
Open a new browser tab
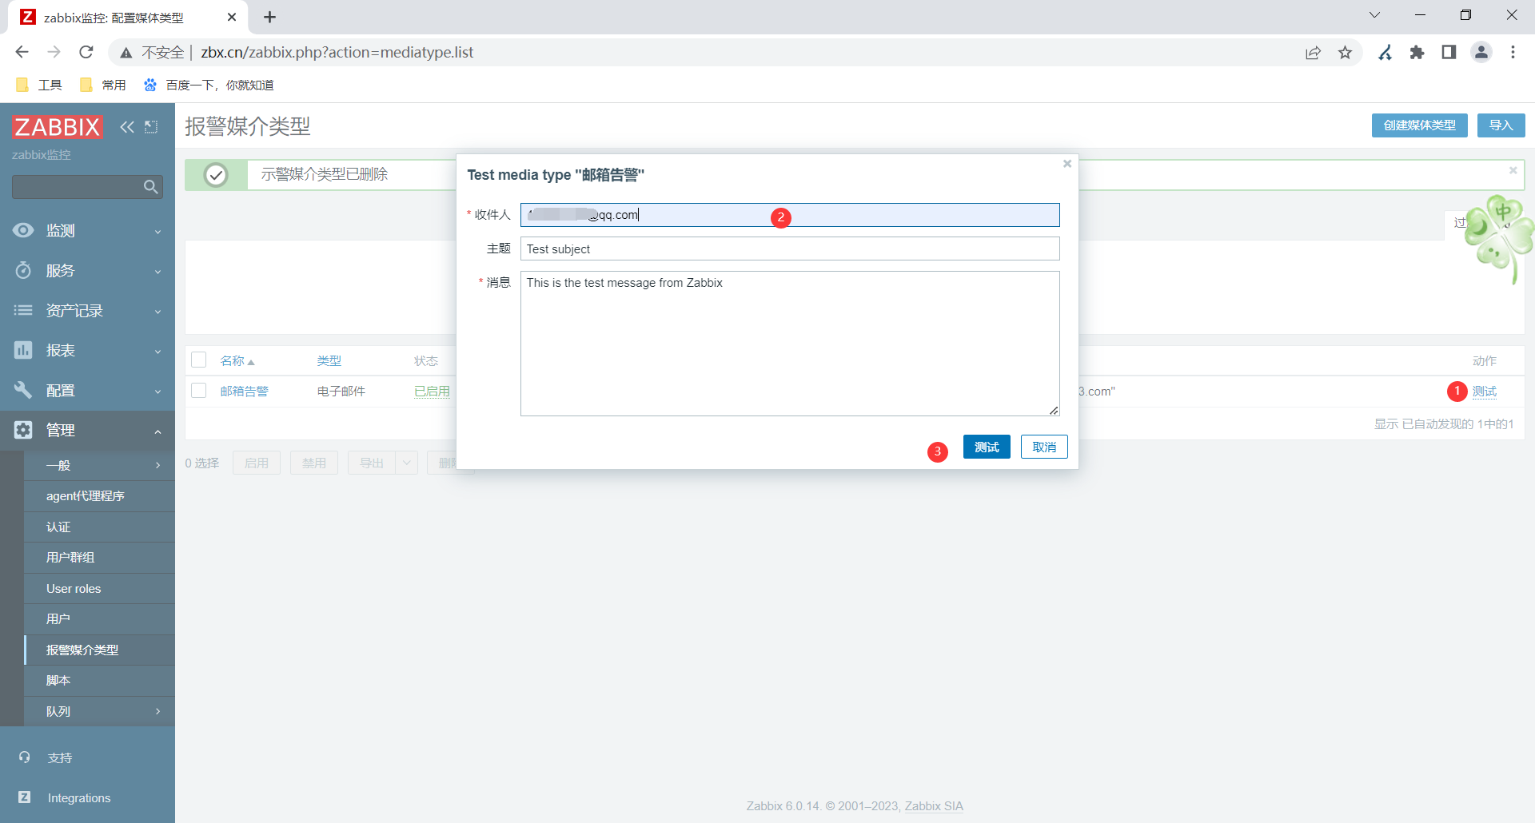270,17
